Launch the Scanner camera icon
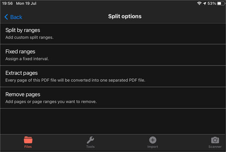The image size is (226, 152). click(215, 140)
